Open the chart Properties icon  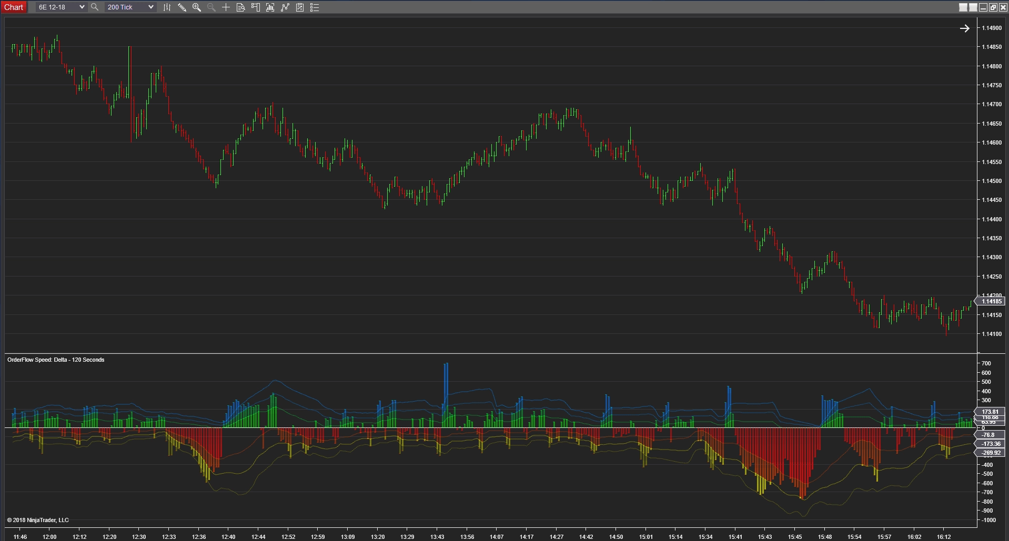coord(299,7)
